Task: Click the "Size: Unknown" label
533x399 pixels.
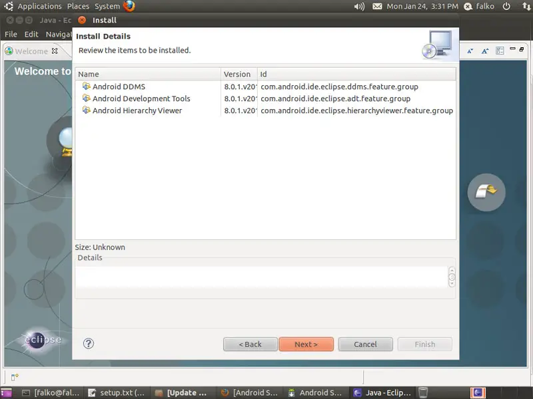Action: (x=100, y=247)
